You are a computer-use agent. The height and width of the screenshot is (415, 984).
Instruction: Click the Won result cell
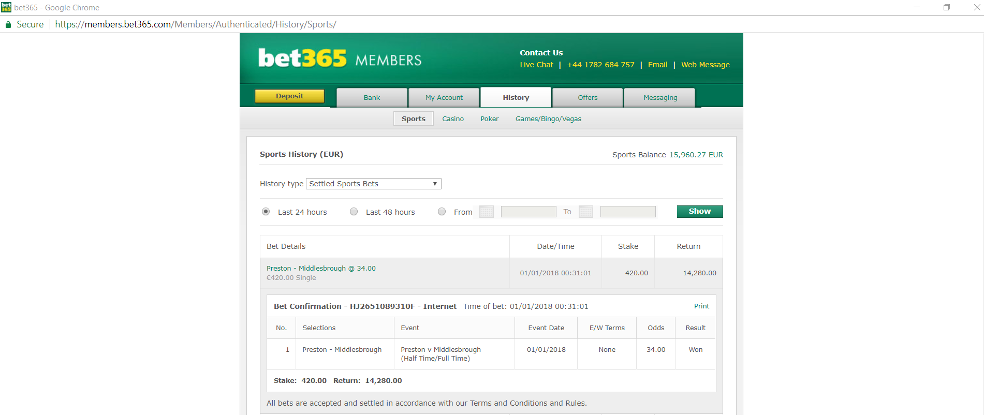coord(696,353)
